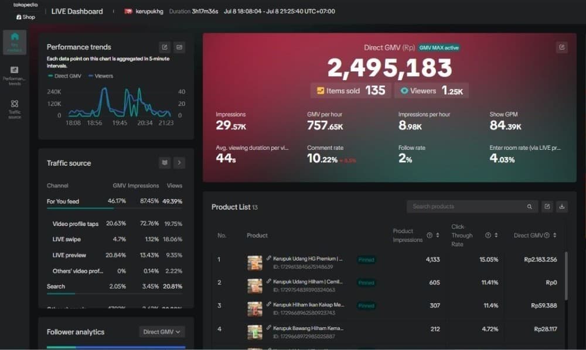Export the Product List table
Screen dimensions: 586x350
[547, 207]
